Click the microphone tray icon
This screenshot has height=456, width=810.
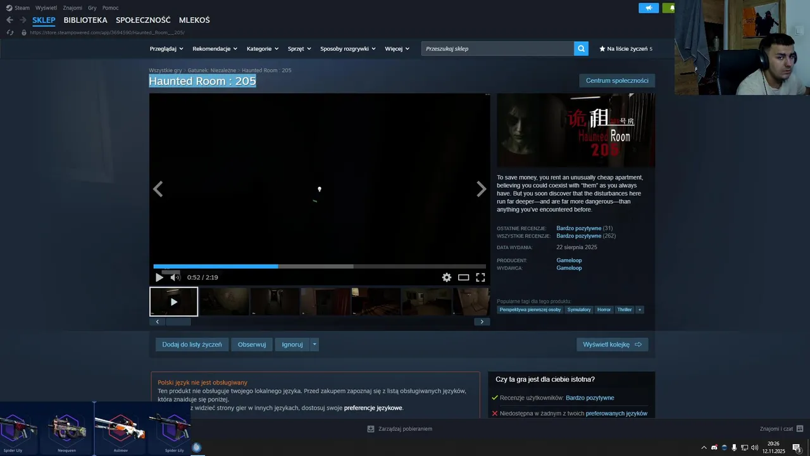point(734,448)
